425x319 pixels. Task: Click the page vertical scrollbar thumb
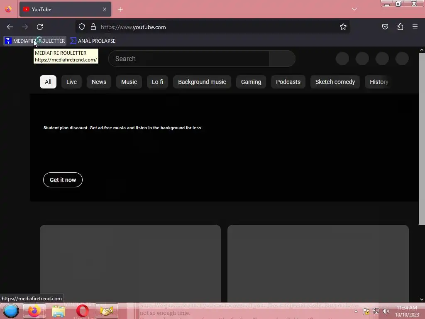422,139
